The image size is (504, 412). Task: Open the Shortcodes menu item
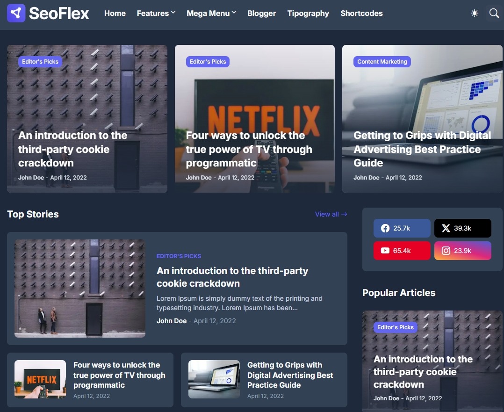pyautogui.click(x=361, y=13)
